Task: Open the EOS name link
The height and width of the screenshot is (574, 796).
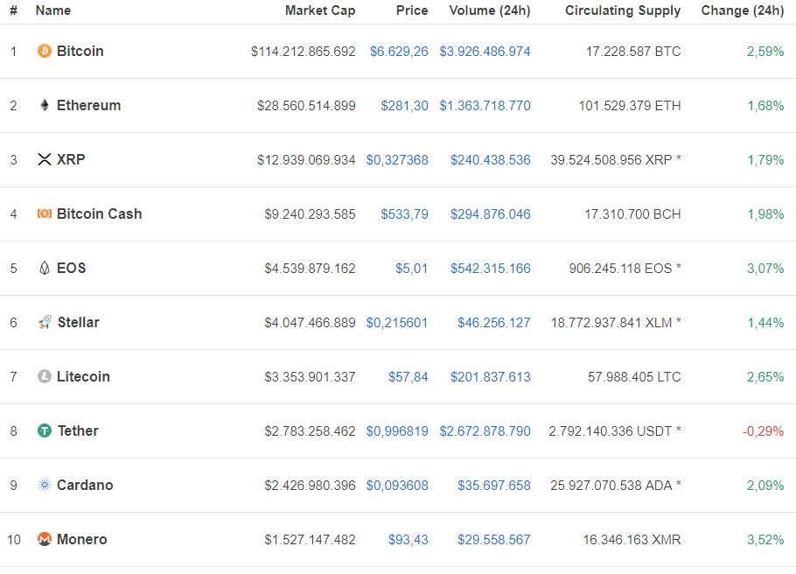Action: [72, 269]
